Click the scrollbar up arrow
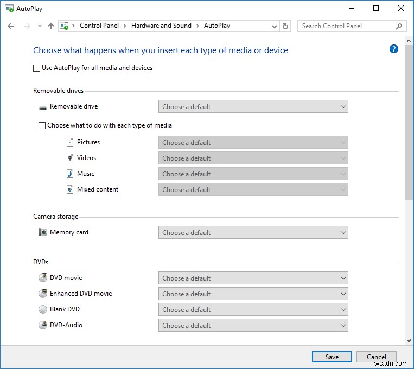 [x=409, y=41]
